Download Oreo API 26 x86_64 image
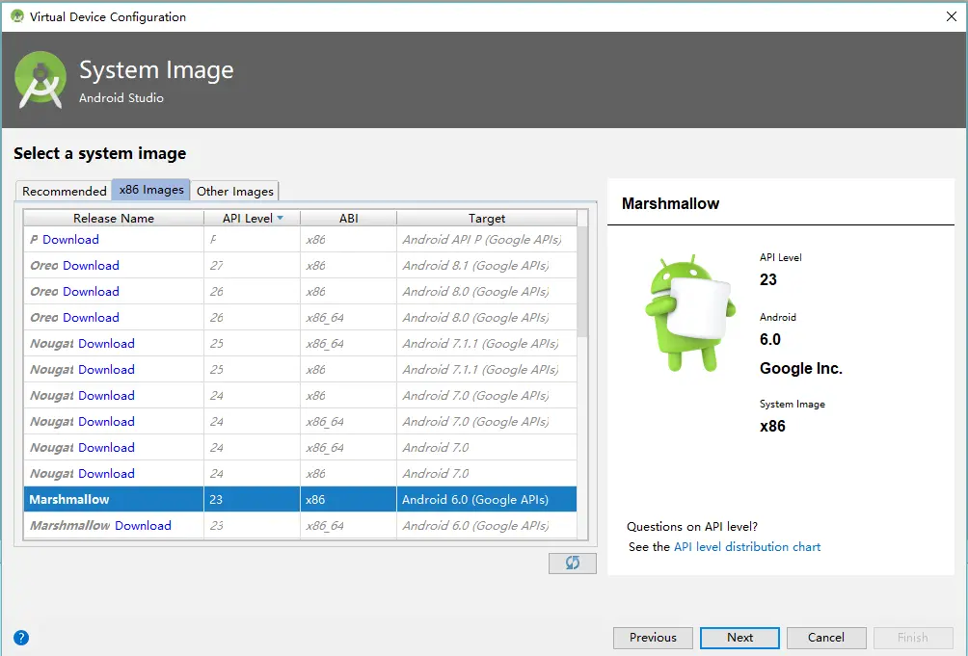 click(91, 318)
